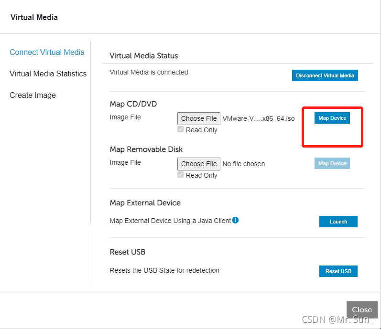Open the Connect Virtual Media section
Image resolution: width=381 pixels, height=329 pixels.
(47, 53)
